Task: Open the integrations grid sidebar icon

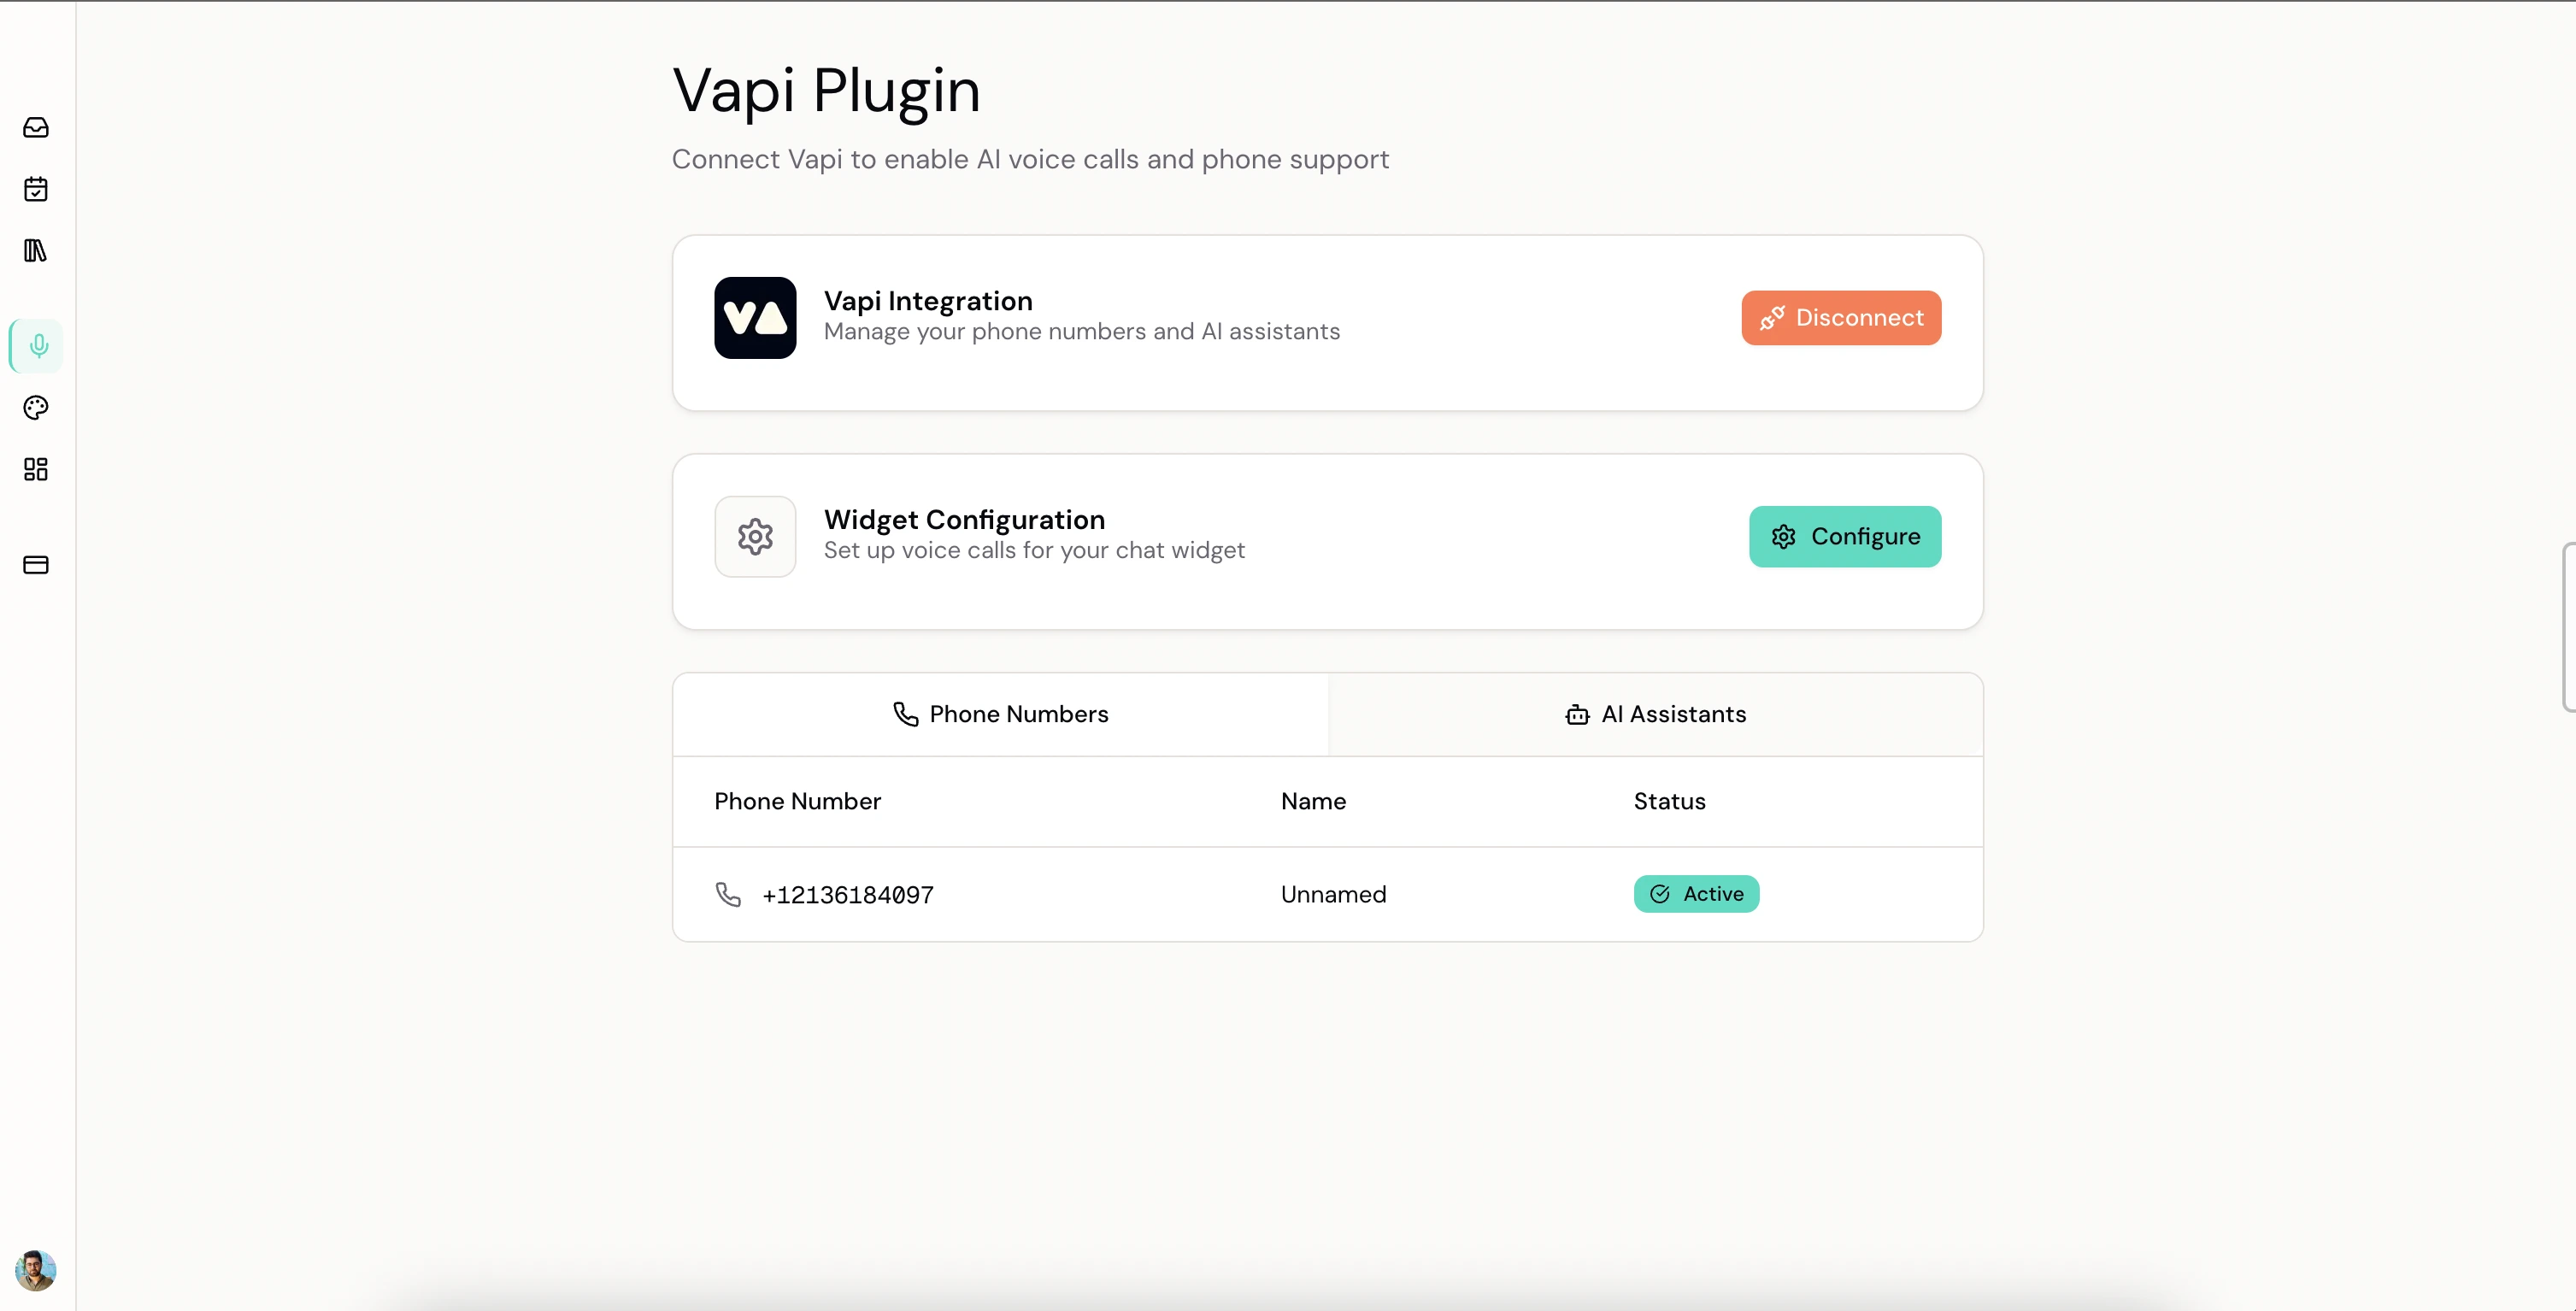Action: (x=36, y=469)
